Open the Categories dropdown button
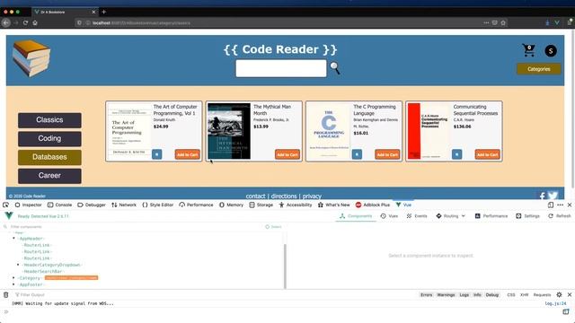575x323 pixels. [539, 69]
